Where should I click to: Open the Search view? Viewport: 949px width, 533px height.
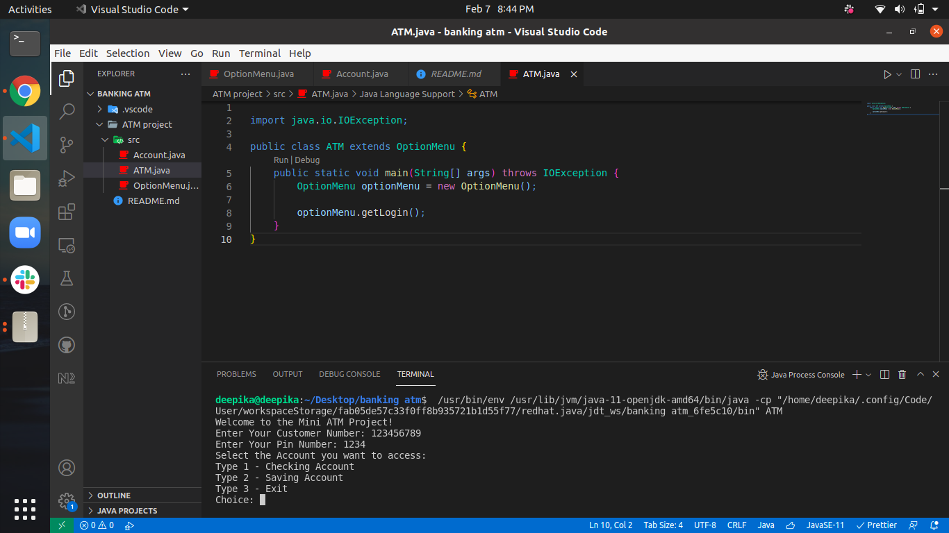tap(66, 111)
